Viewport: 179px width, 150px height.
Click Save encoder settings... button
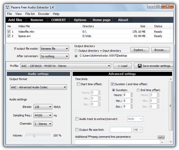point(154,66)
